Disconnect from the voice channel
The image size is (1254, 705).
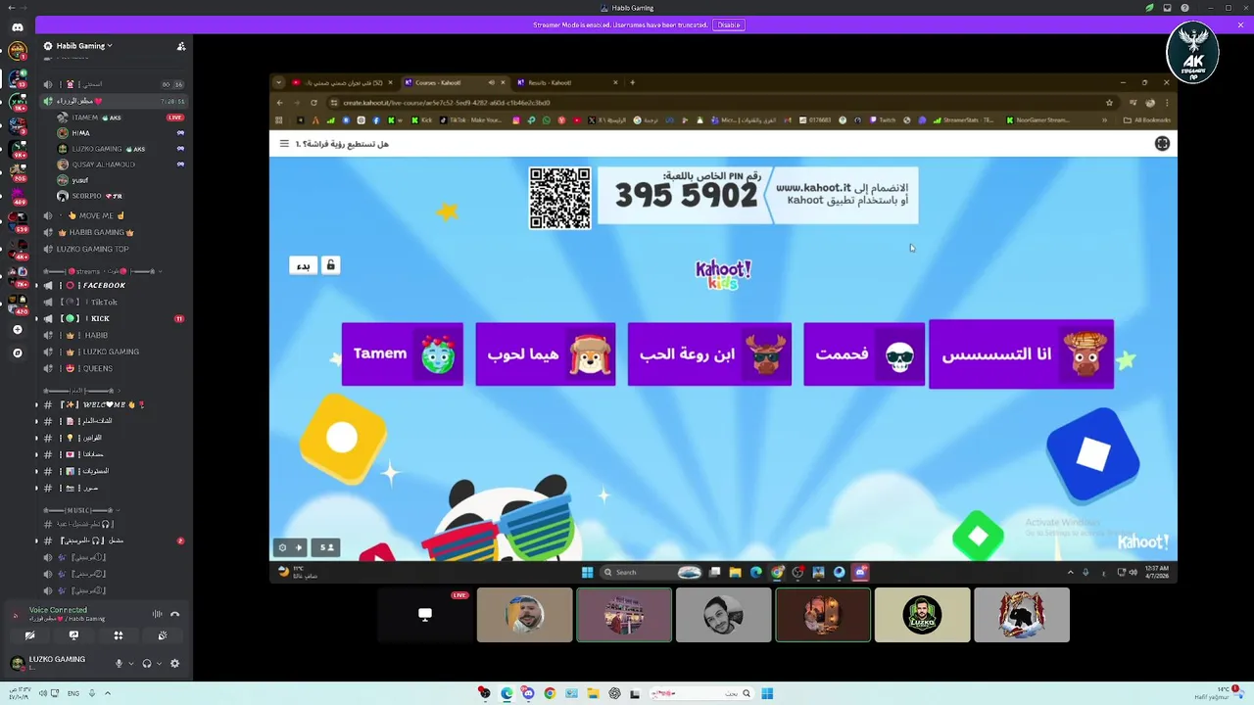tap(174, 614)
